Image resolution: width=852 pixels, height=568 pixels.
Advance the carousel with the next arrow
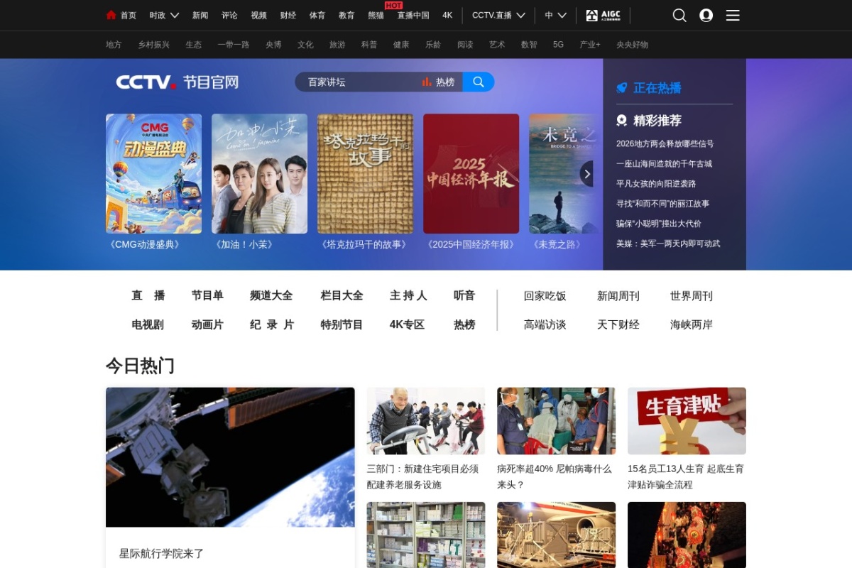pos(586,173)
